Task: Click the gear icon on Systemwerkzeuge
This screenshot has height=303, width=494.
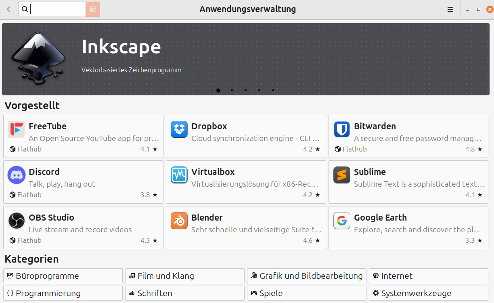Action: click(376, 293)
